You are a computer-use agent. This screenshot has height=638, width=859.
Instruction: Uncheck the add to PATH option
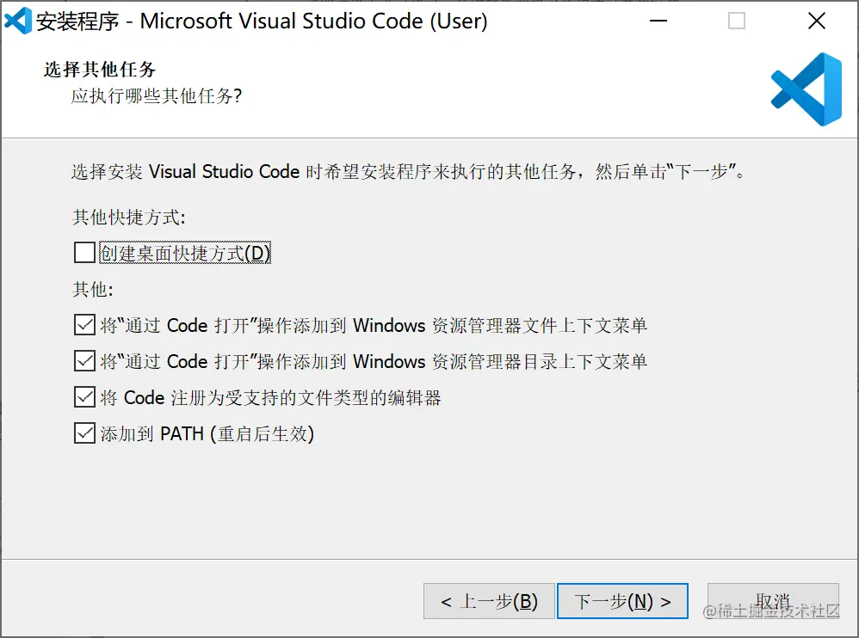click(84, 433)
